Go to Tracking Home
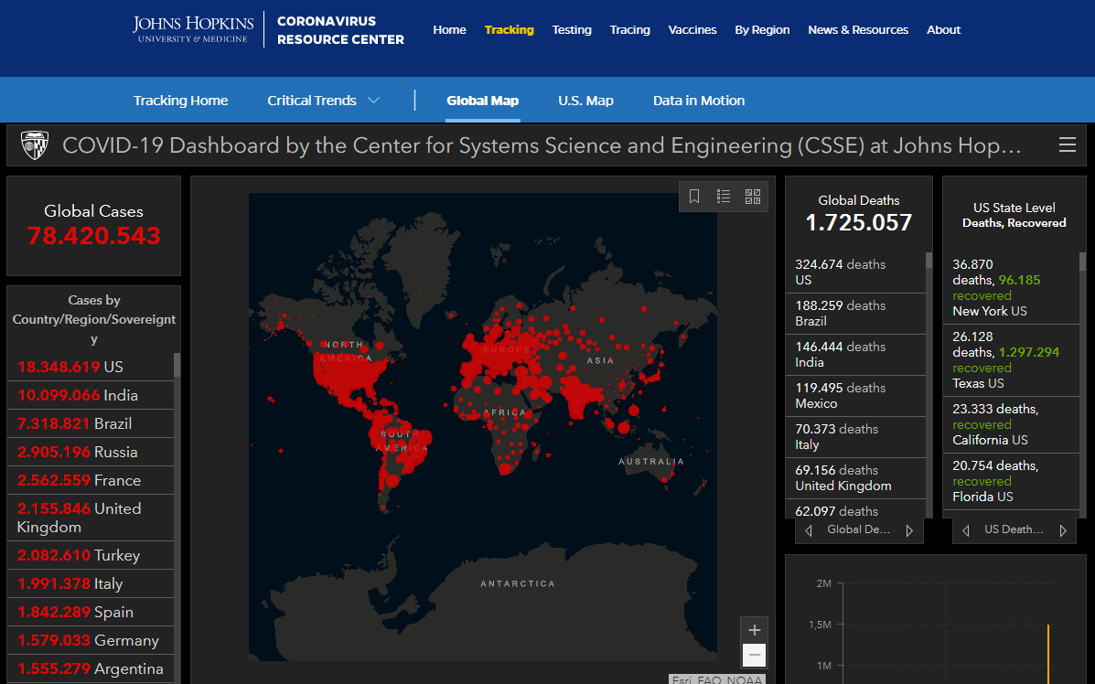Image resolution: width=1095 pixels, height=684 pixels. pyautogui.click(x=181, y=101)
